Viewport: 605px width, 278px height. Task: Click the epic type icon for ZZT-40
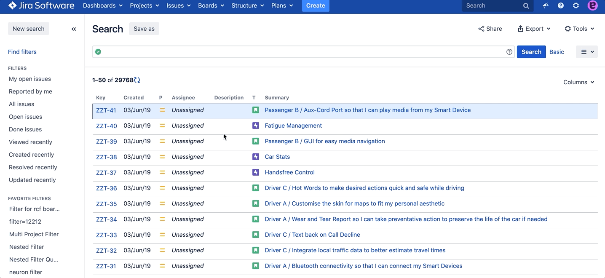point(255,126)
